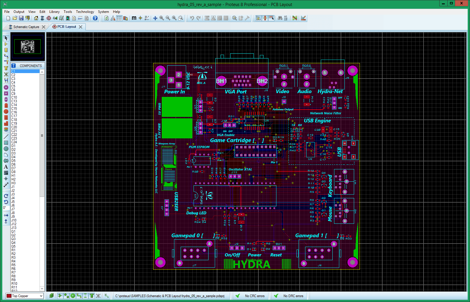Click the No DRC errors status
The image size is (470, 302).
coord(293,296)
